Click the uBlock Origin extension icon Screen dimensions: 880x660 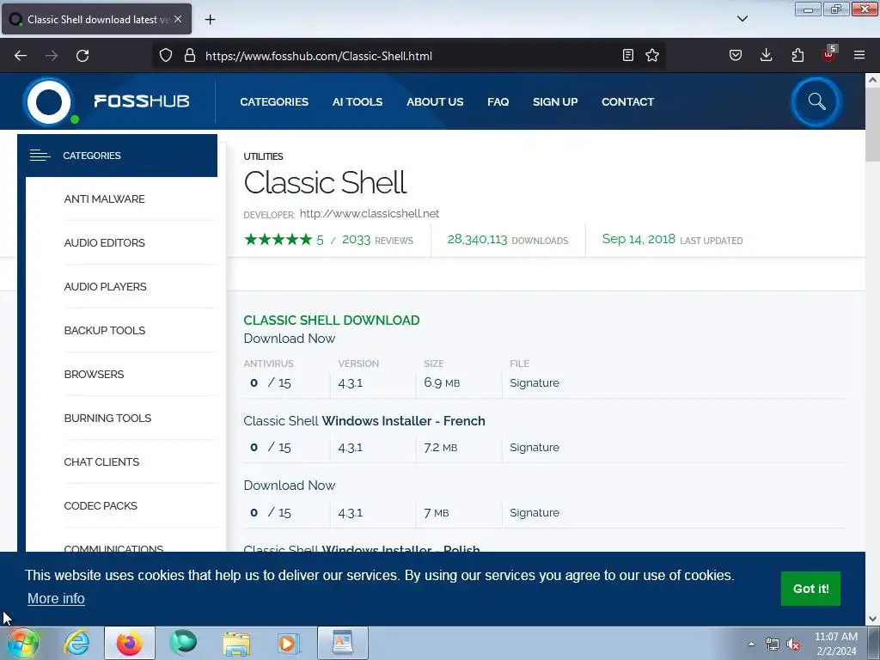click(x=829, y=54)
